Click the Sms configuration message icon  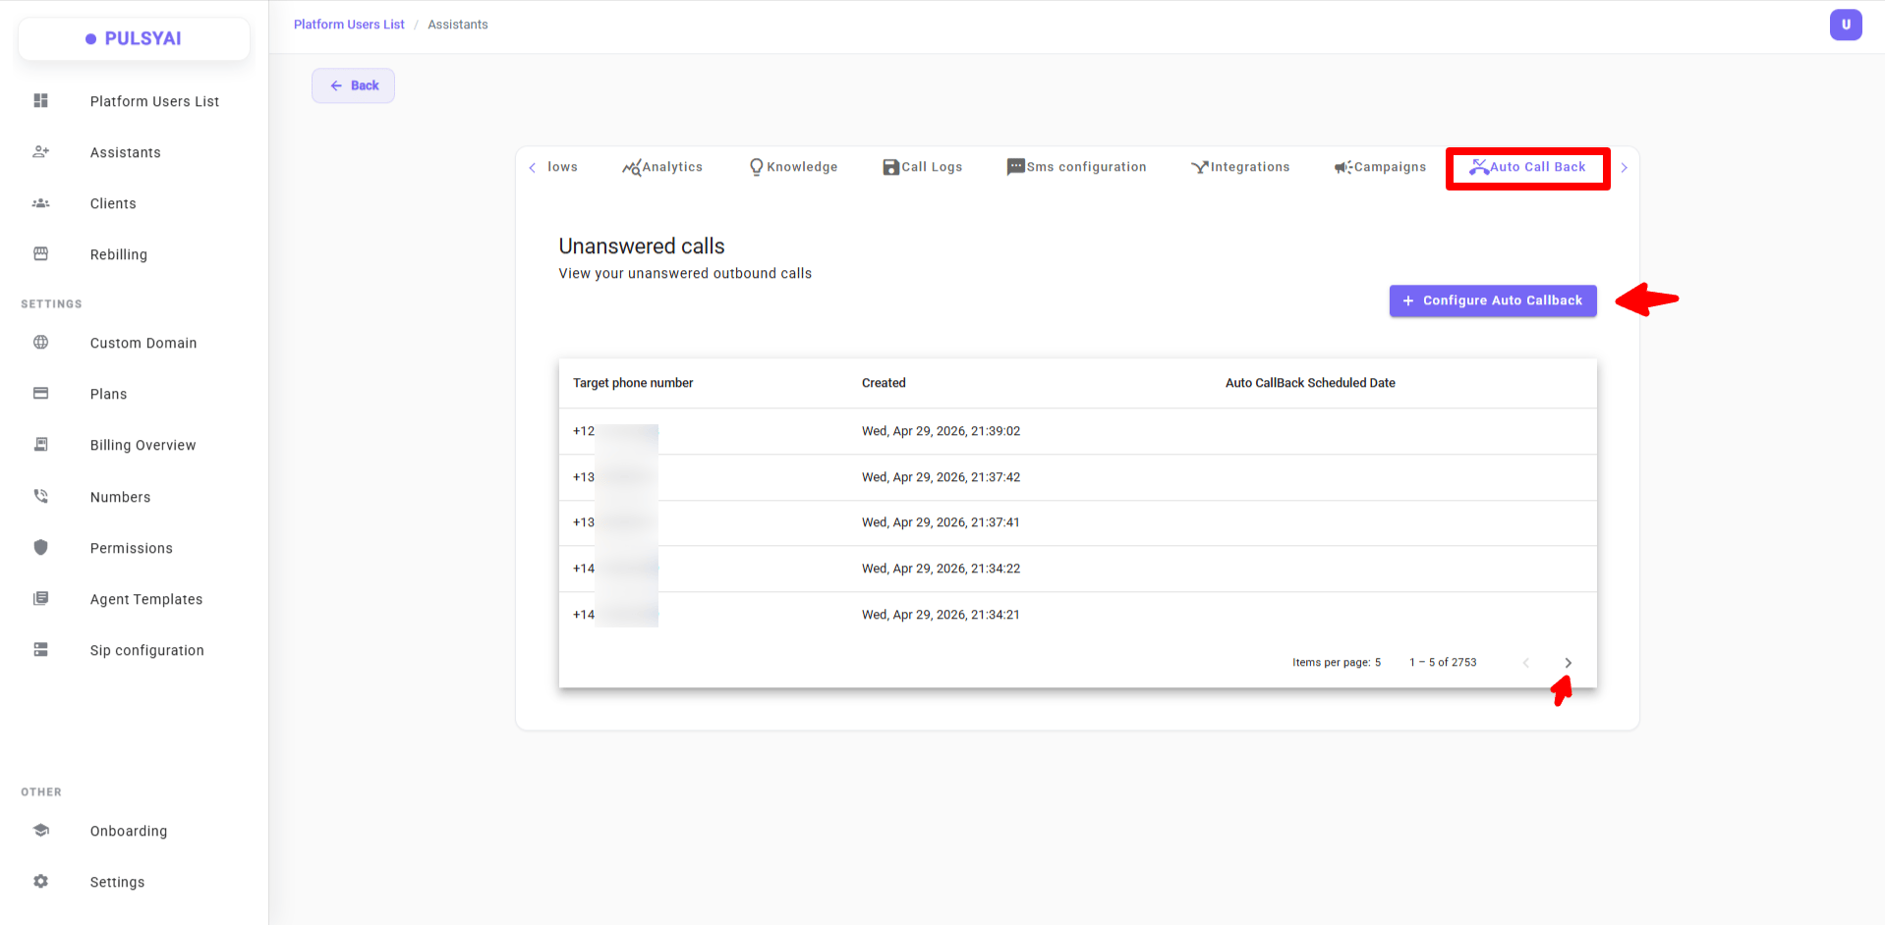tap(1015, 167)
